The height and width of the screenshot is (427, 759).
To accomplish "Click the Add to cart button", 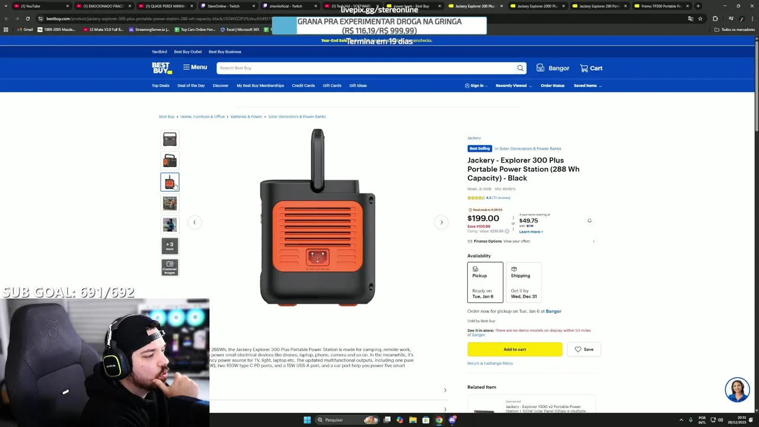I will coord(515,349).
